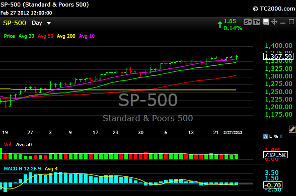Switch to % percent scale

tap(276, 136)
